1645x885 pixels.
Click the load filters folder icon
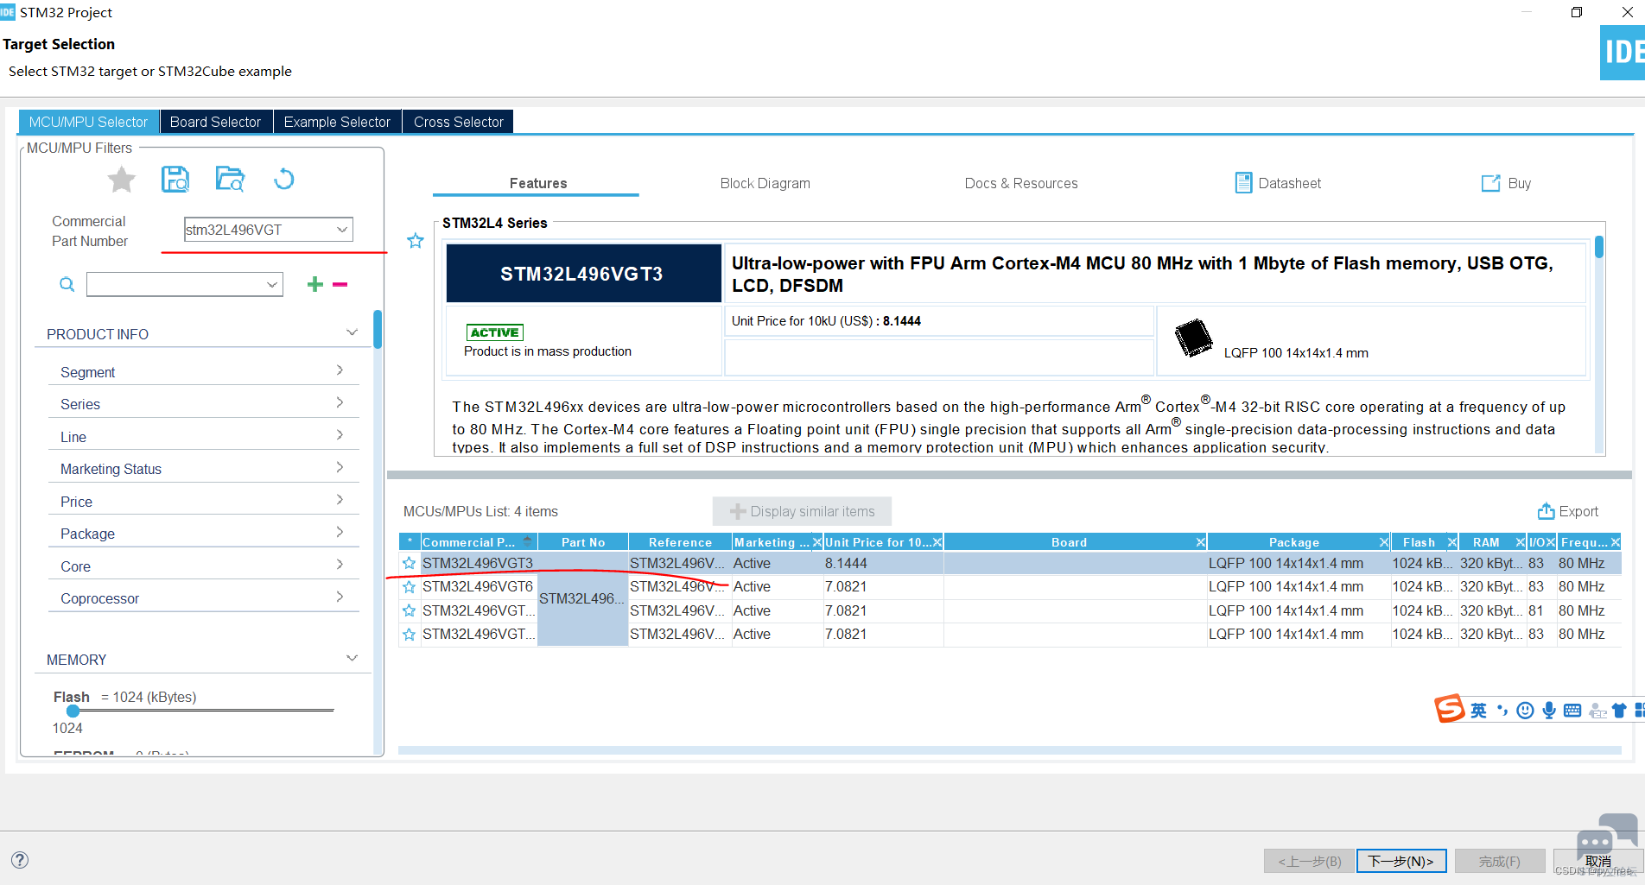230,180
